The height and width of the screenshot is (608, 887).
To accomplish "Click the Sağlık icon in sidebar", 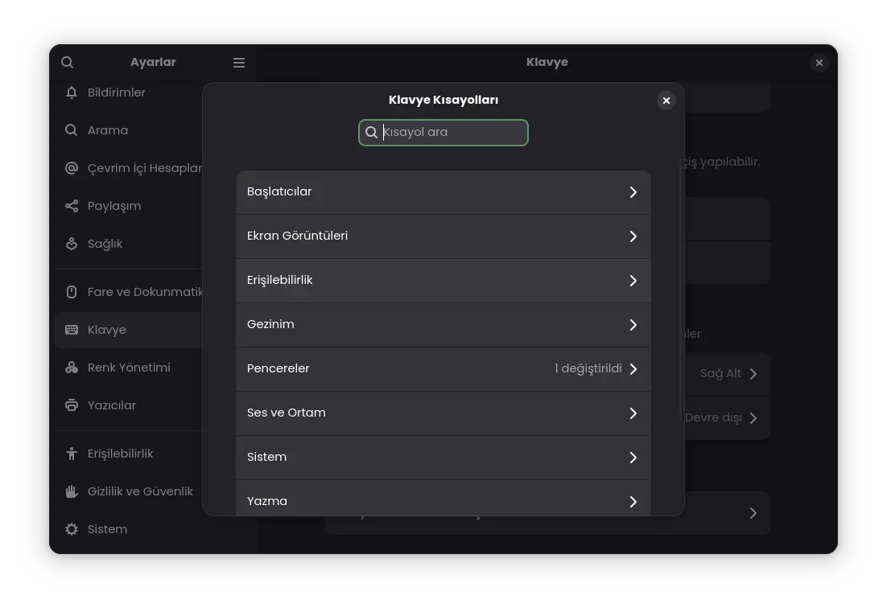I will pyautogui.click(x=72, y=244).
